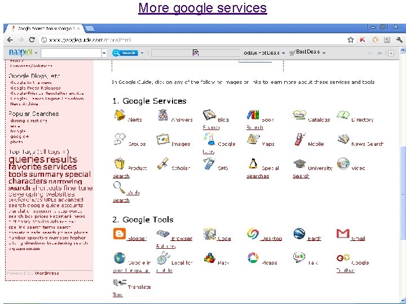
Task: Click the Browser Buttons icon
Action: (163, 234)
